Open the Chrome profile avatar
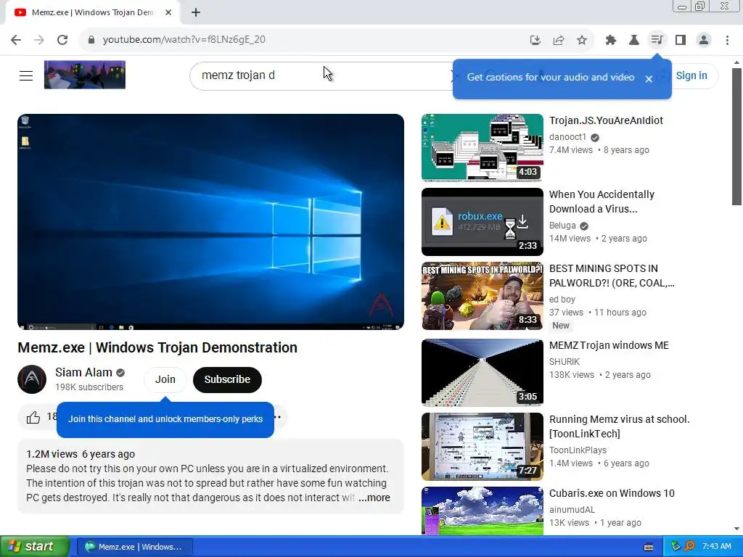Viewport: 743px width, 557px height. [x=704, y=41]
